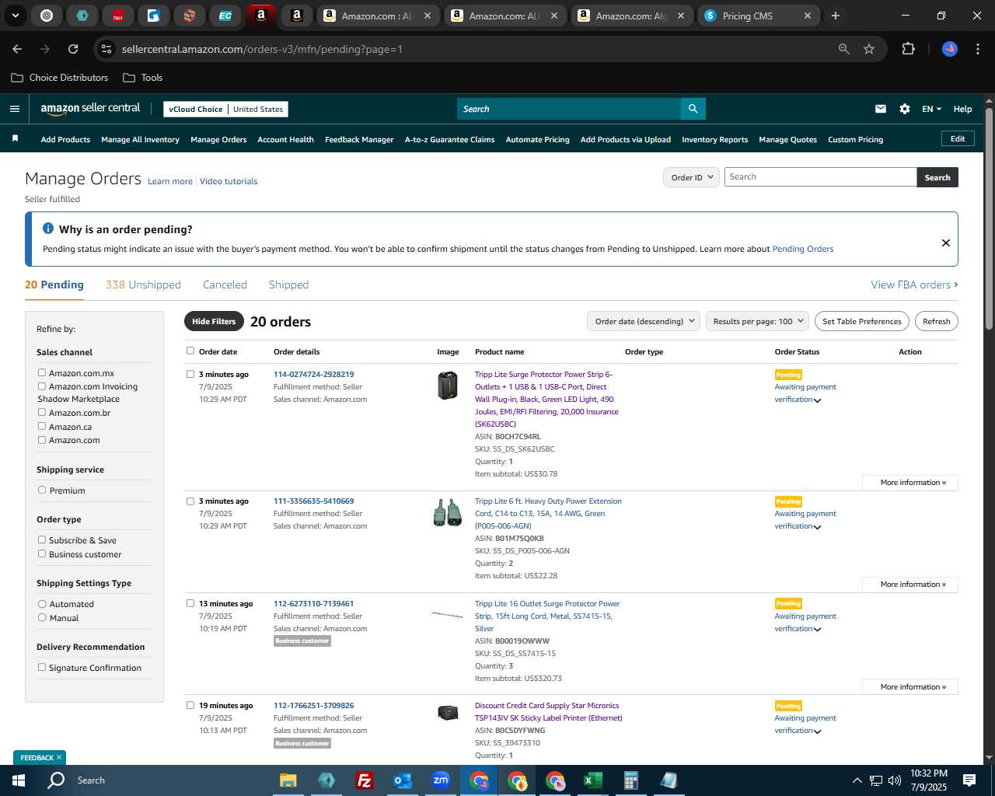Click the info icon in the pending banner

coord(48,229)
